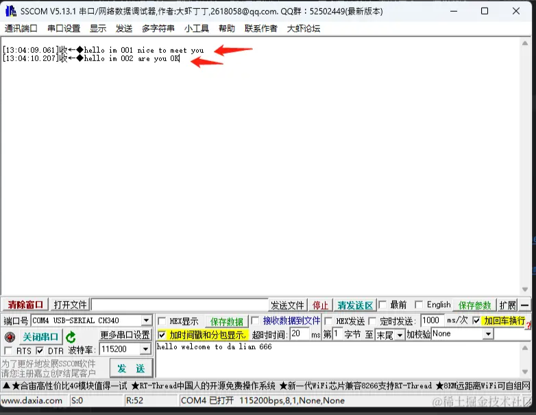This screenshot has height=415, width=536.
Task: Click the 关闭串口 close port button
Action: click(40, 337)
